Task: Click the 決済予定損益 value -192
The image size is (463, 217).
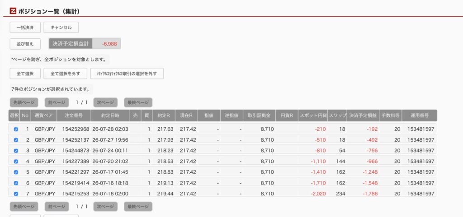Action: (372, 129)
